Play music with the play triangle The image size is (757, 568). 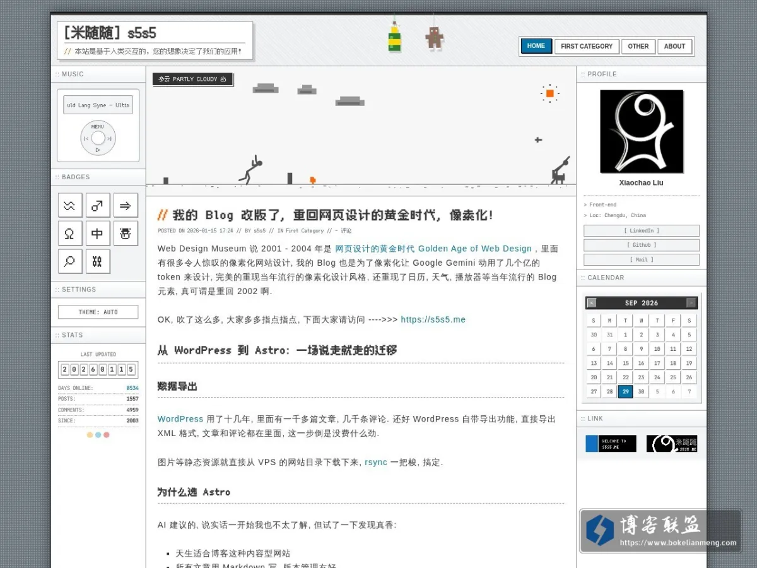(98, 150)
